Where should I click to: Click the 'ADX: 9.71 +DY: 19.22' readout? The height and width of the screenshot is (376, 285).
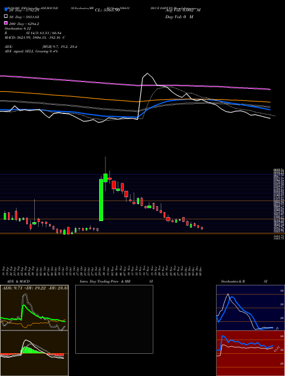[x=24, y=288]
